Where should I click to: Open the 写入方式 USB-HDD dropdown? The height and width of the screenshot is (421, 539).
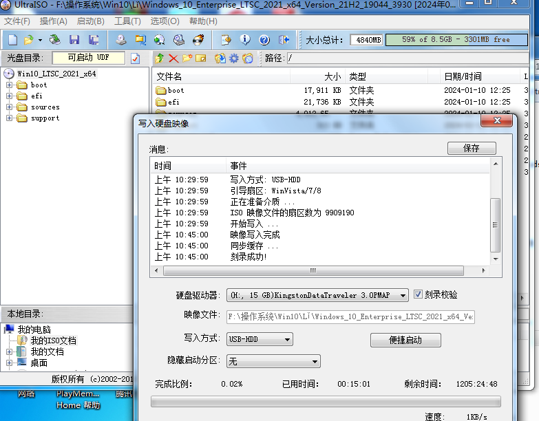(x=287, y=339)
